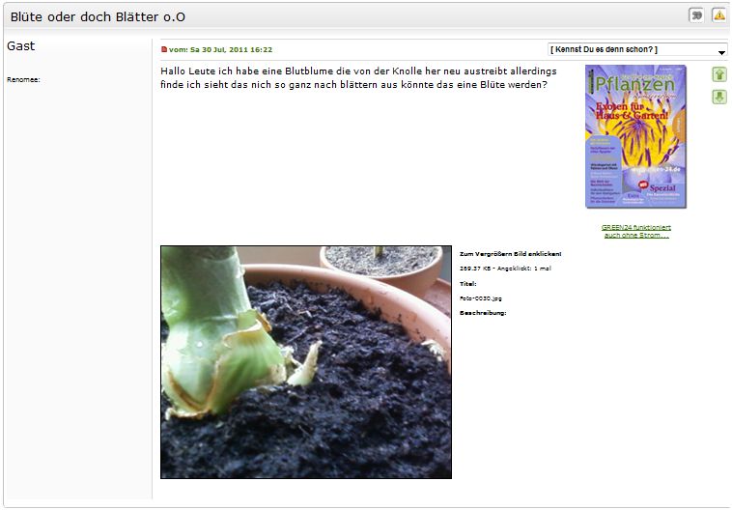Click the quote post icon in header

tap(696, 15)
